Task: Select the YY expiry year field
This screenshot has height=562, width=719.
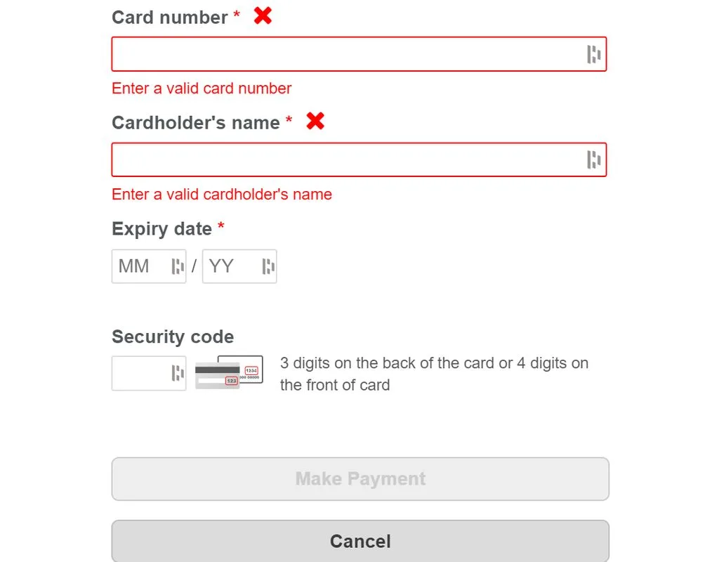Action: coord(230,266)
